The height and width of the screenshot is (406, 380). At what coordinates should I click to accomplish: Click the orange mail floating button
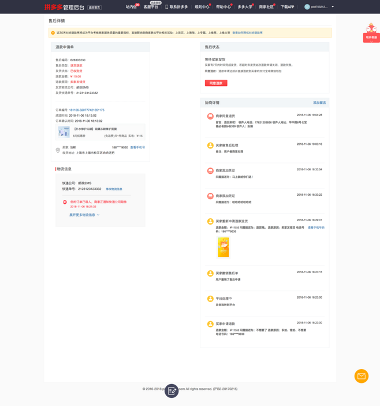[362, 376]
